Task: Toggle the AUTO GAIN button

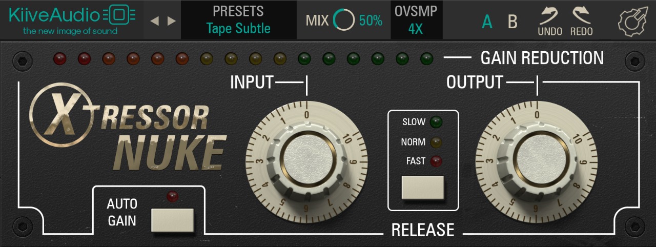Action: (173, 220)
